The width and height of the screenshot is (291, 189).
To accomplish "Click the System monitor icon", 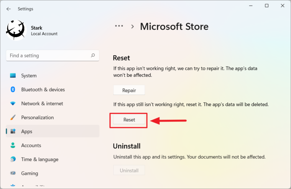I will tap(13, 76).
